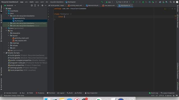Expand the mipmap folder
179x100 pixels.
point(8,43)
